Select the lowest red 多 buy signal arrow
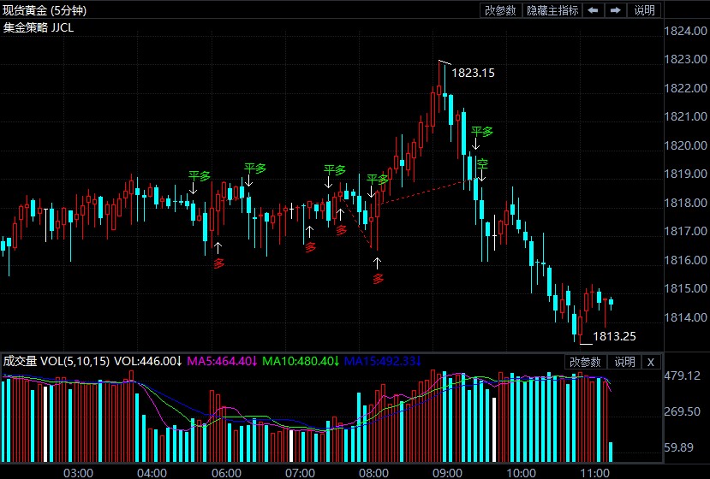This screenshot has width=710, height=479. pos(378,278)
